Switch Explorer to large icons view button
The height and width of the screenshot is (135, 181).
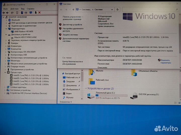179,103
